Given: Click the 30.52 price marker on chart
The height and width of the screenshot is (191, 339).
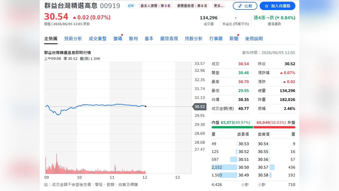Looking at the screenshot, I should click(x=199, y=107).
